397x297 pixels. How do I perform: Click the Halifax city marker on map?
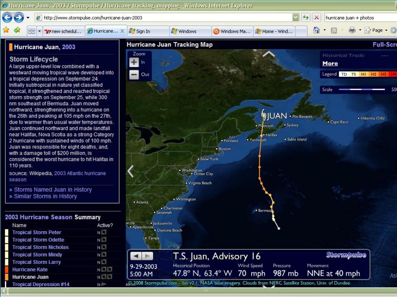pos(264,135)
